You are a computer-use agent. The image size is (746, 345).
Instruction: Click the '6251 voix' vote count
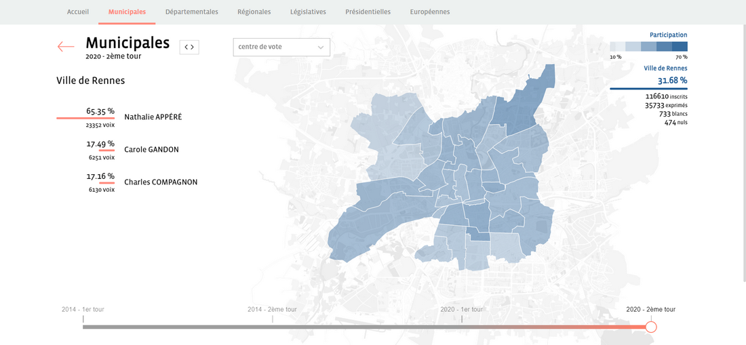[101, 157]
